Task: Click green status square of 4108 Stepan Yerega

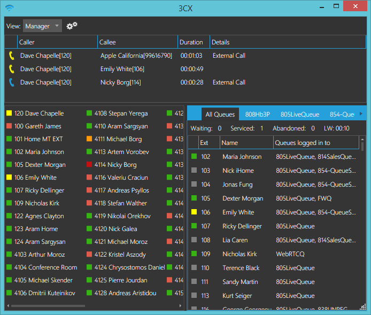Action: click(x=89, y=113)
